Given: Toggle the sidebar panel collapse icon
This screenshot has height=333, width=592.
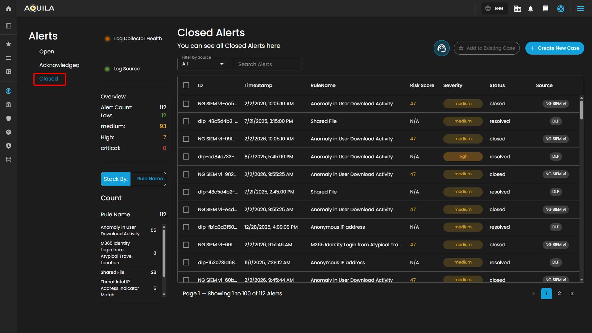Looking at the screenshot, I should tap(9, 26).
